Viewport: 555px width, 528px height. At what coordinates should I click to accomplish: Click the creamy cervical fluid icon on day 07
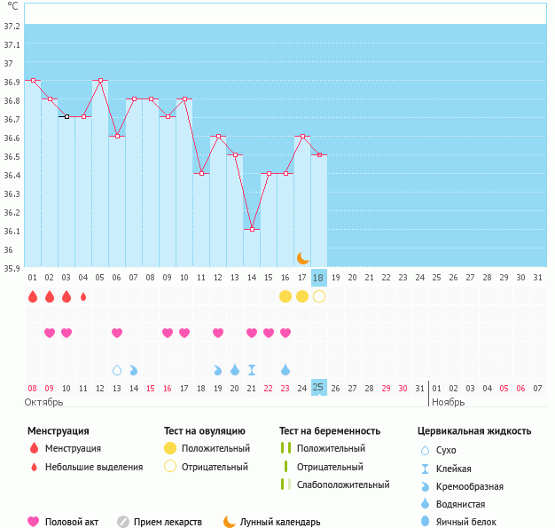coord(133,369)
